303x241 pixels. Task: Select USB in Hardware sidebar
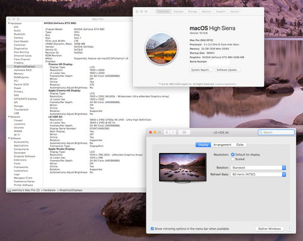tap(16, 113)
